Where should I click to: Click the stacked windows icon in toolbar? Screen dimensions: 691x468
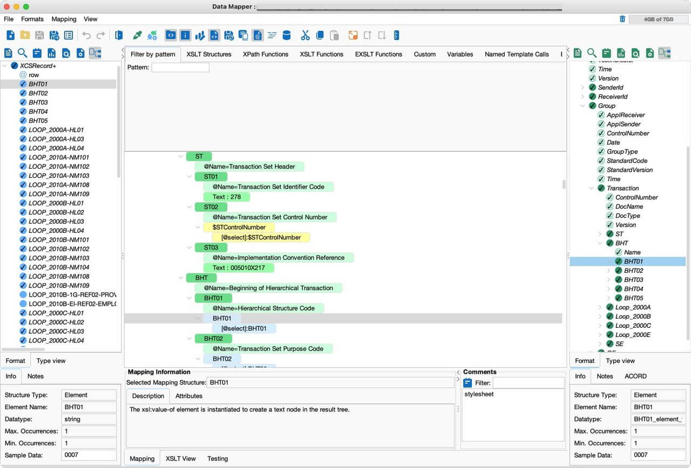coord(243,36)
